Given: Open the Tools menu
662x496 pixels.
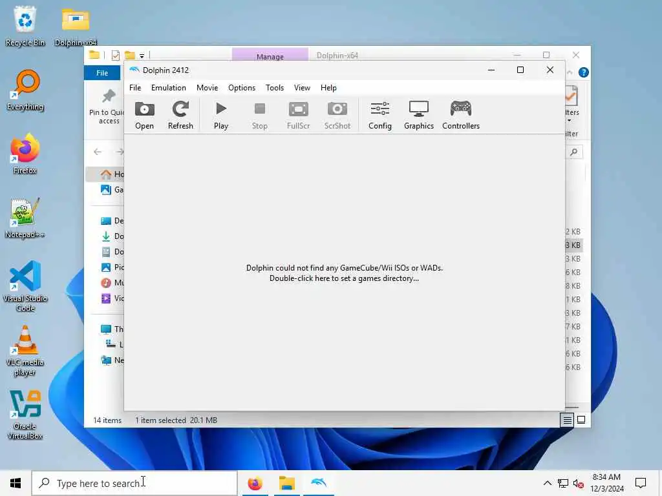Looking at the screenshot, I should 275,88.
